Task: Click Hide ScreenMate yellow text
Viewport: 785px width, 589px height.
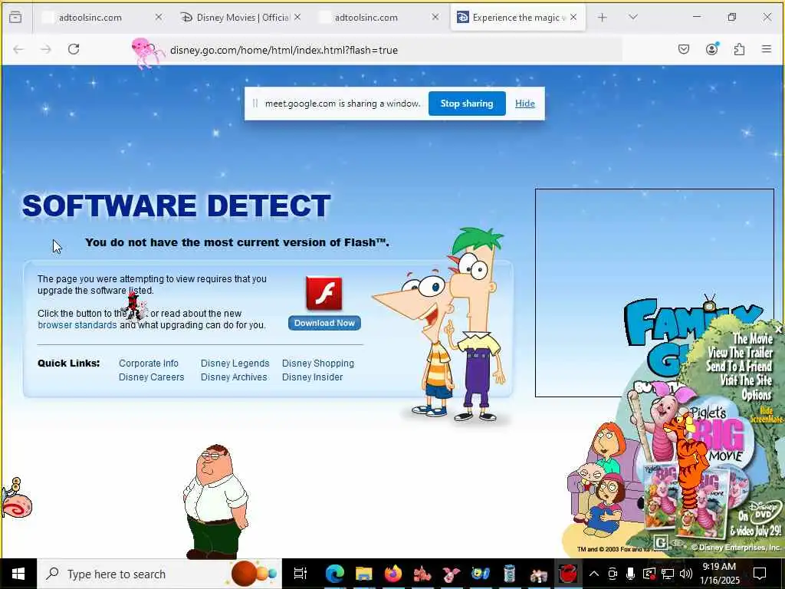Action: click(767, 415)
